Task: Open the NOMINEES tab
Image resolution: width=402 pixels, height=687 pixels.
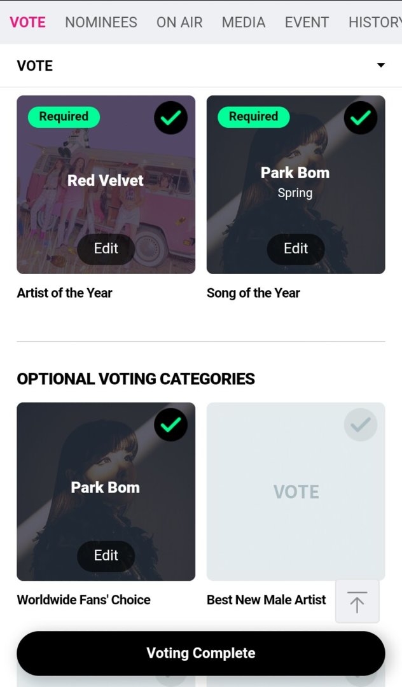Action: pyautogui.click(x=101, y=22)
